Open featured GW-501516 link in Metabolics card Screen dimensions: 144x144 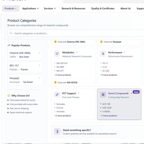72,82
